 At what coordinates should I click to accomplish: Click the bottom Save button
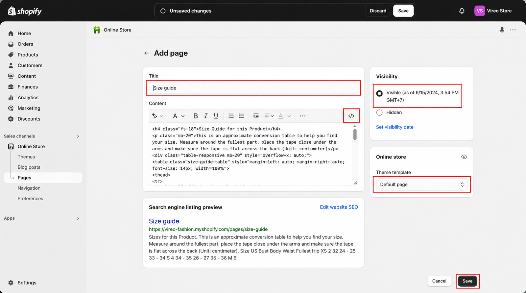pos(467,281)
